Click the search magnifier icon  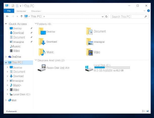[x=146, y=17]
